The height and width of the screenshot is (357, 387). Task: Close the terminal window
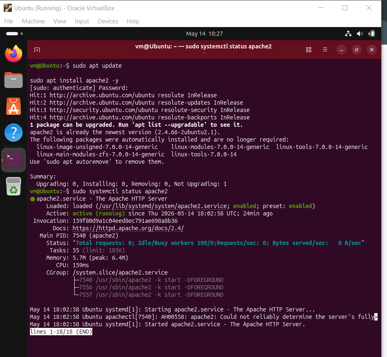click(372, 50)
